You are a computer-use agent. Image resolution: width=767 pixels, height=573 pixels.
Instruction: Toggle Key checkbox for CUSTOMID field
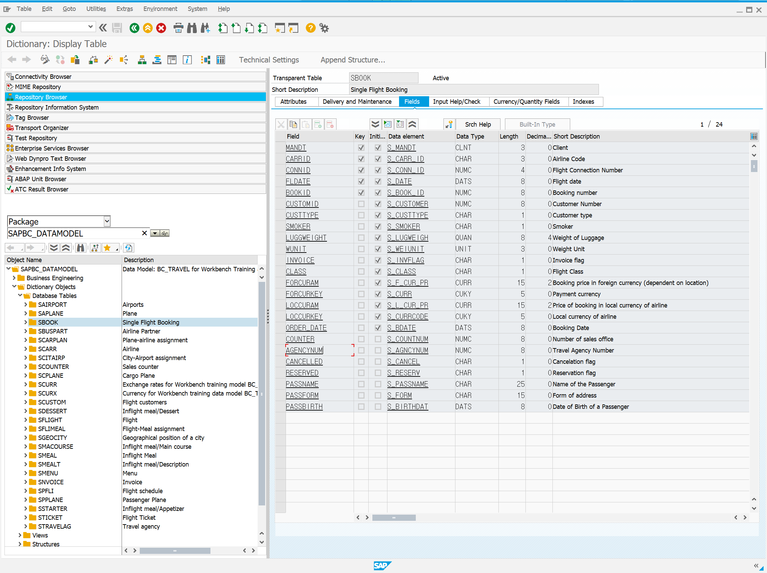361,204
